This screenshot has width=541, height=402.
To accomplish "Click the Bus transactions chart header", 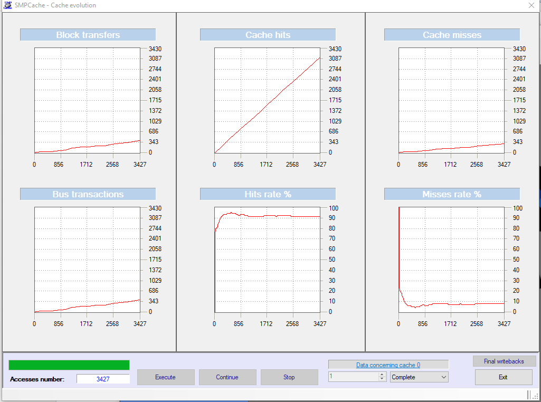I will point(87,194).
